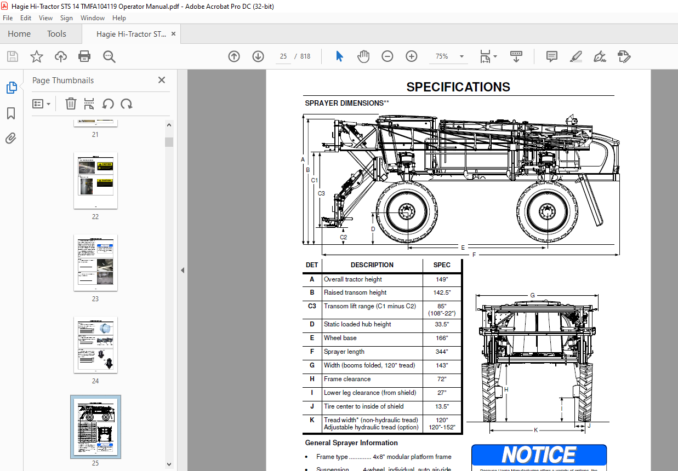This screenshot has width=678, height=471.
Task: Open the Window menu
Action: coord(93,18)
